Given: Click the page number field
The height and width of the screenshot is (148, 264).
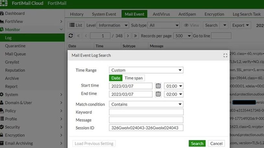Looking at the screenshot, I should [100, 36].
